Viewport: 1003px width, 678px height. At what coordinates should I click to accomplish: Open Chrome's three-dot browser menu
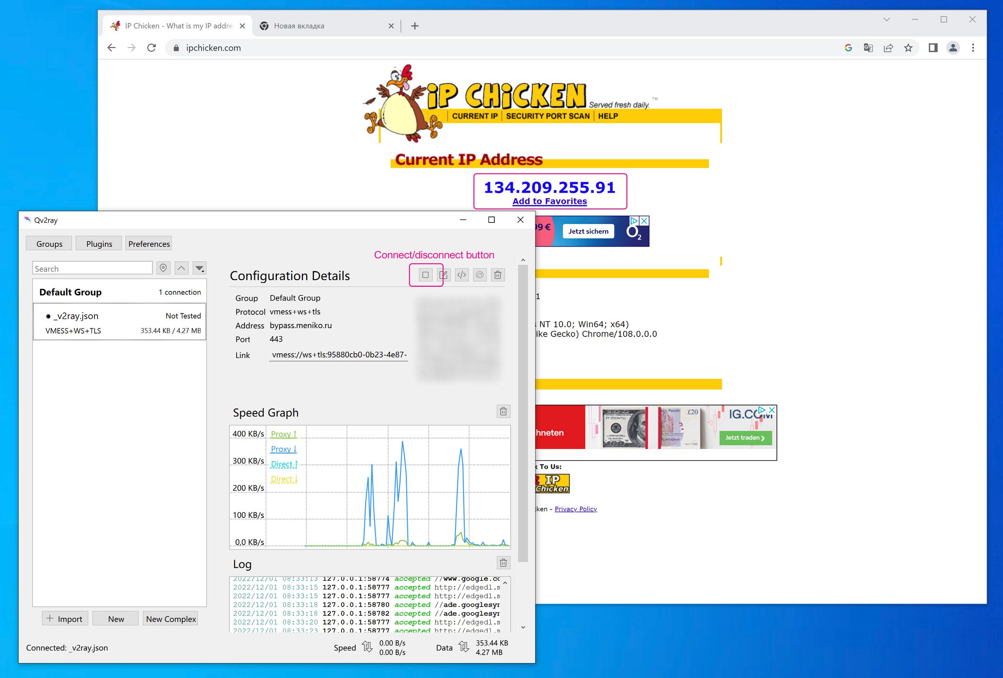973,48
